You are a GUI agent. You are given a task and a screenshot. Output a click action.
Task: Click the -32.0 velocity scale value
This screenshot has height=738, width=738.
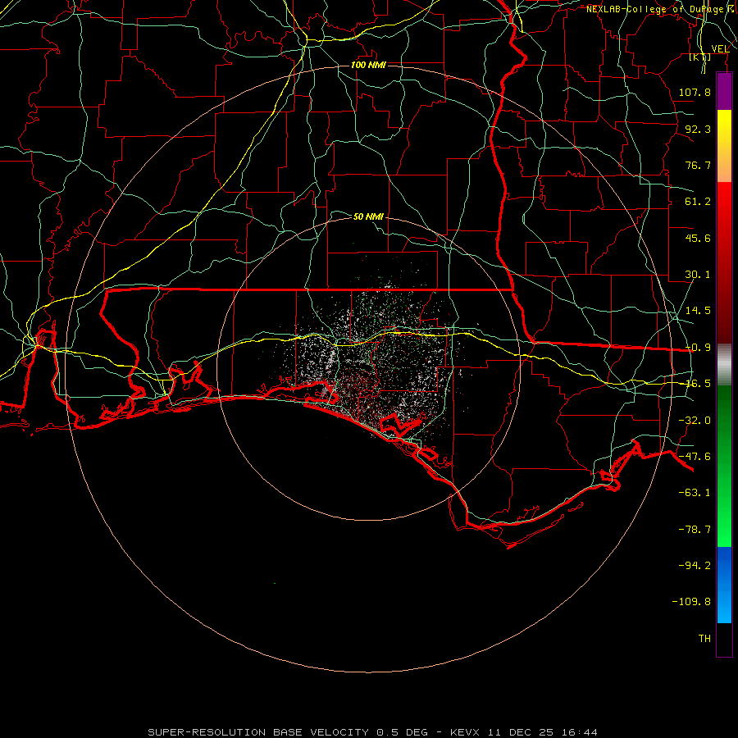coord(695,421)
